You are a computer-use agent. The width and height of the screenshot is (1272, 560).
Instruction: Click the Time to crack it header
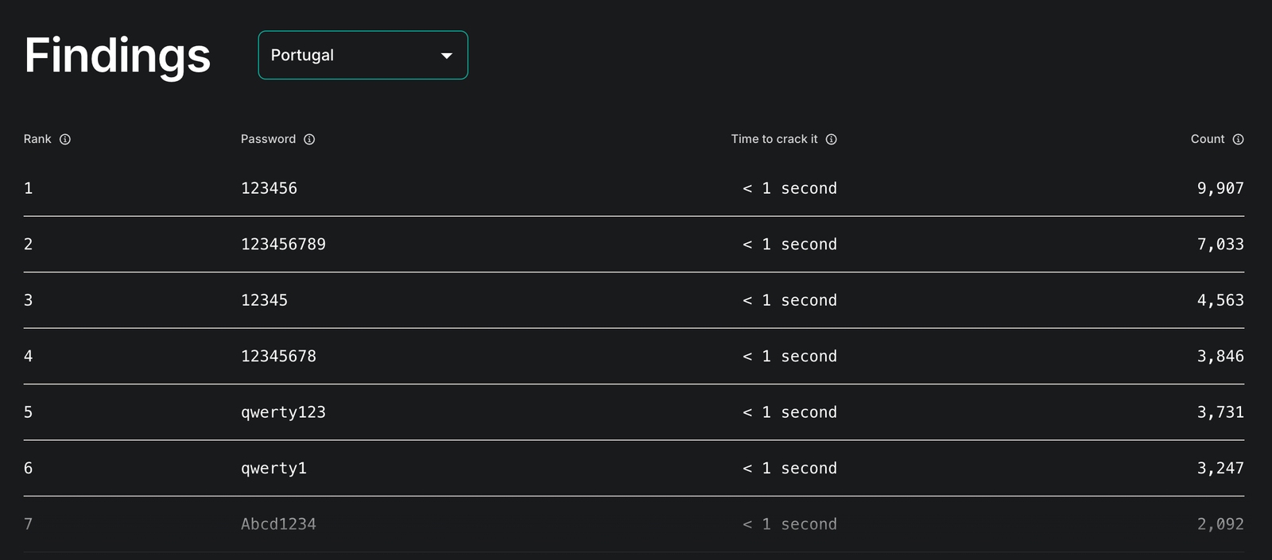pos(774,139)
